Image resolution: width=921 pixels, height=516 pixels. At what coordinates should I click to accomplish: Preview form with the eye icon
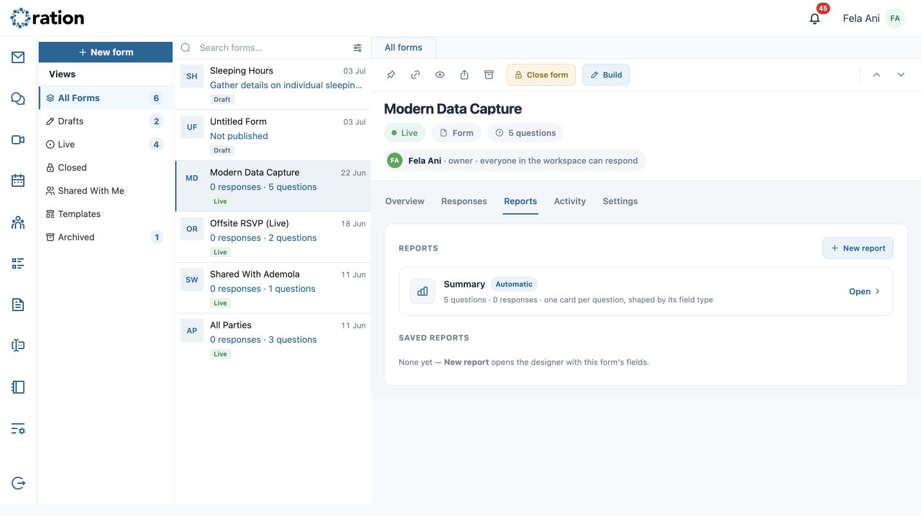tap(440, 75)
